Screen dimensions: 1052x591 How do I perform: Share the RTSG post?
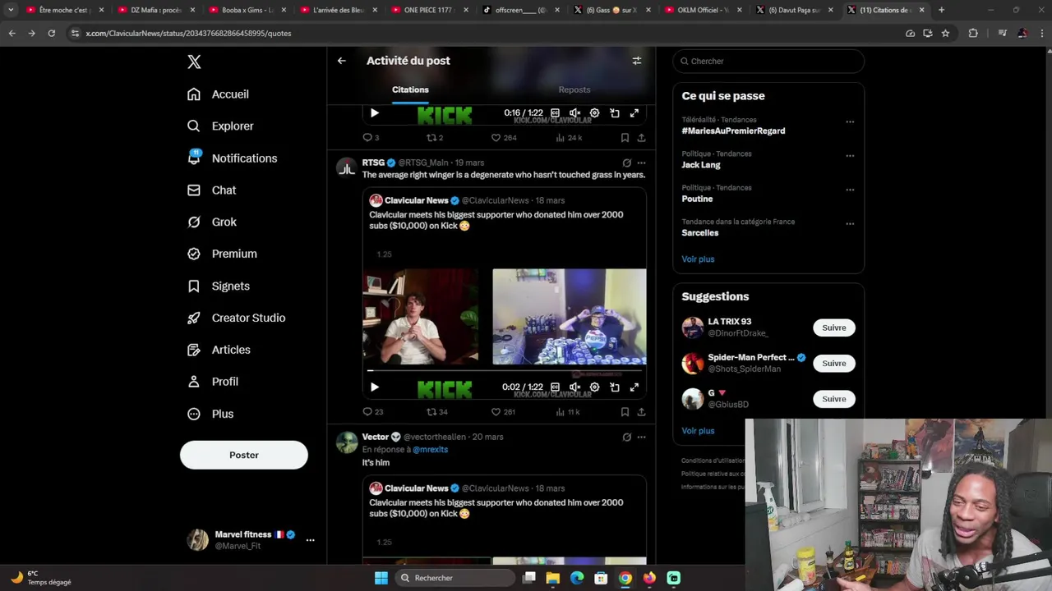click(x=641, y=412)
